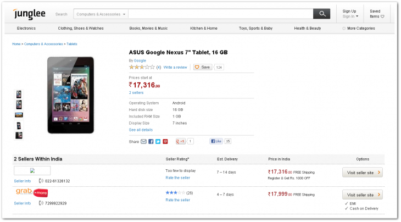Open the Electronics category
Screen dimensions: 401x222
(x=26, y=28)
